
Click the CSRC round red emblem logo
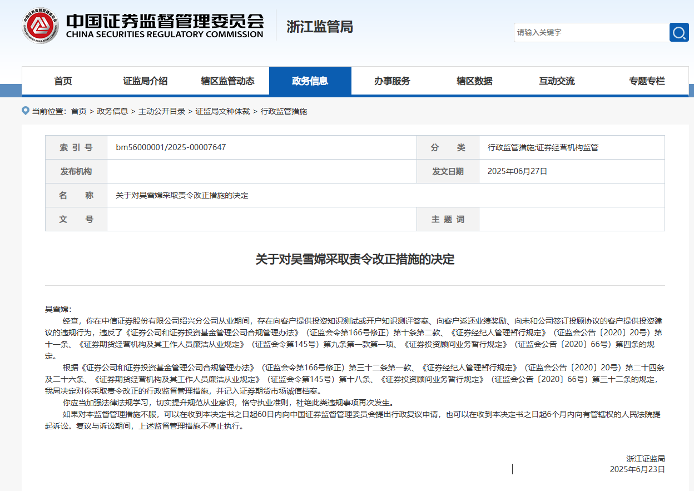(40, 26)
